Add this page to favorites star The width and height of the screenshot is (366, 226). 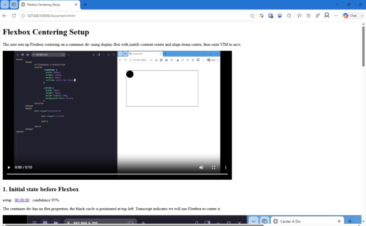(252, 15)
